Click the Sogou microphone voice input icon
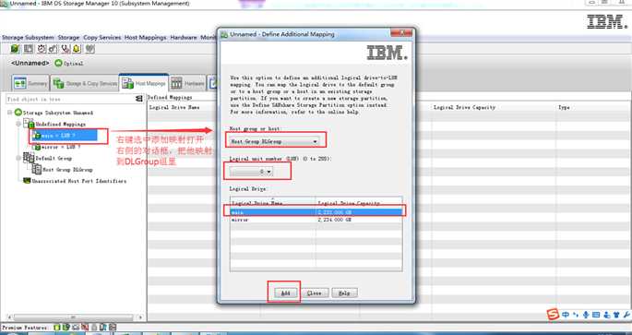Screen dimensions: 632x335 (586, 315)
